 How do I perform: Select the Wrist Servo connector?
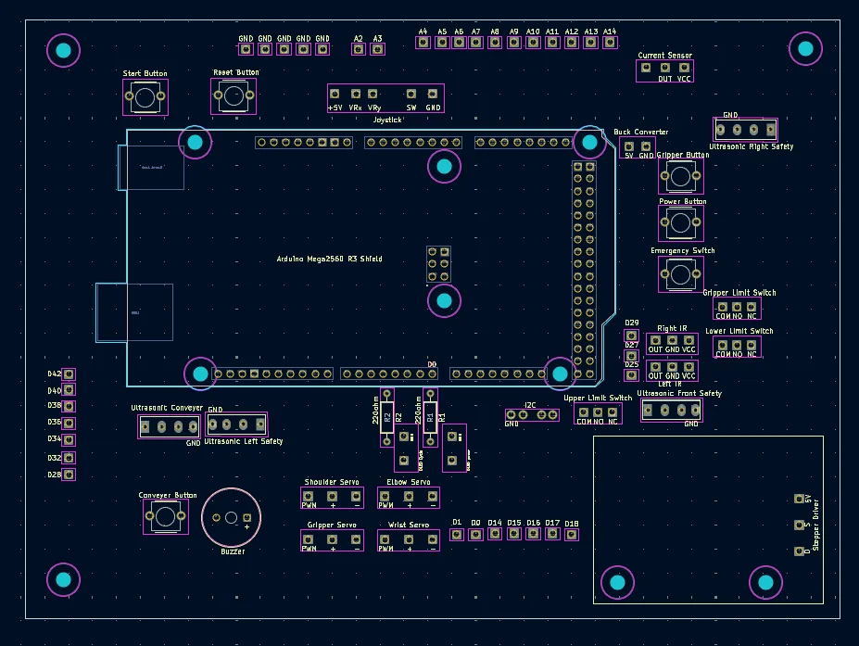[408, 540]
